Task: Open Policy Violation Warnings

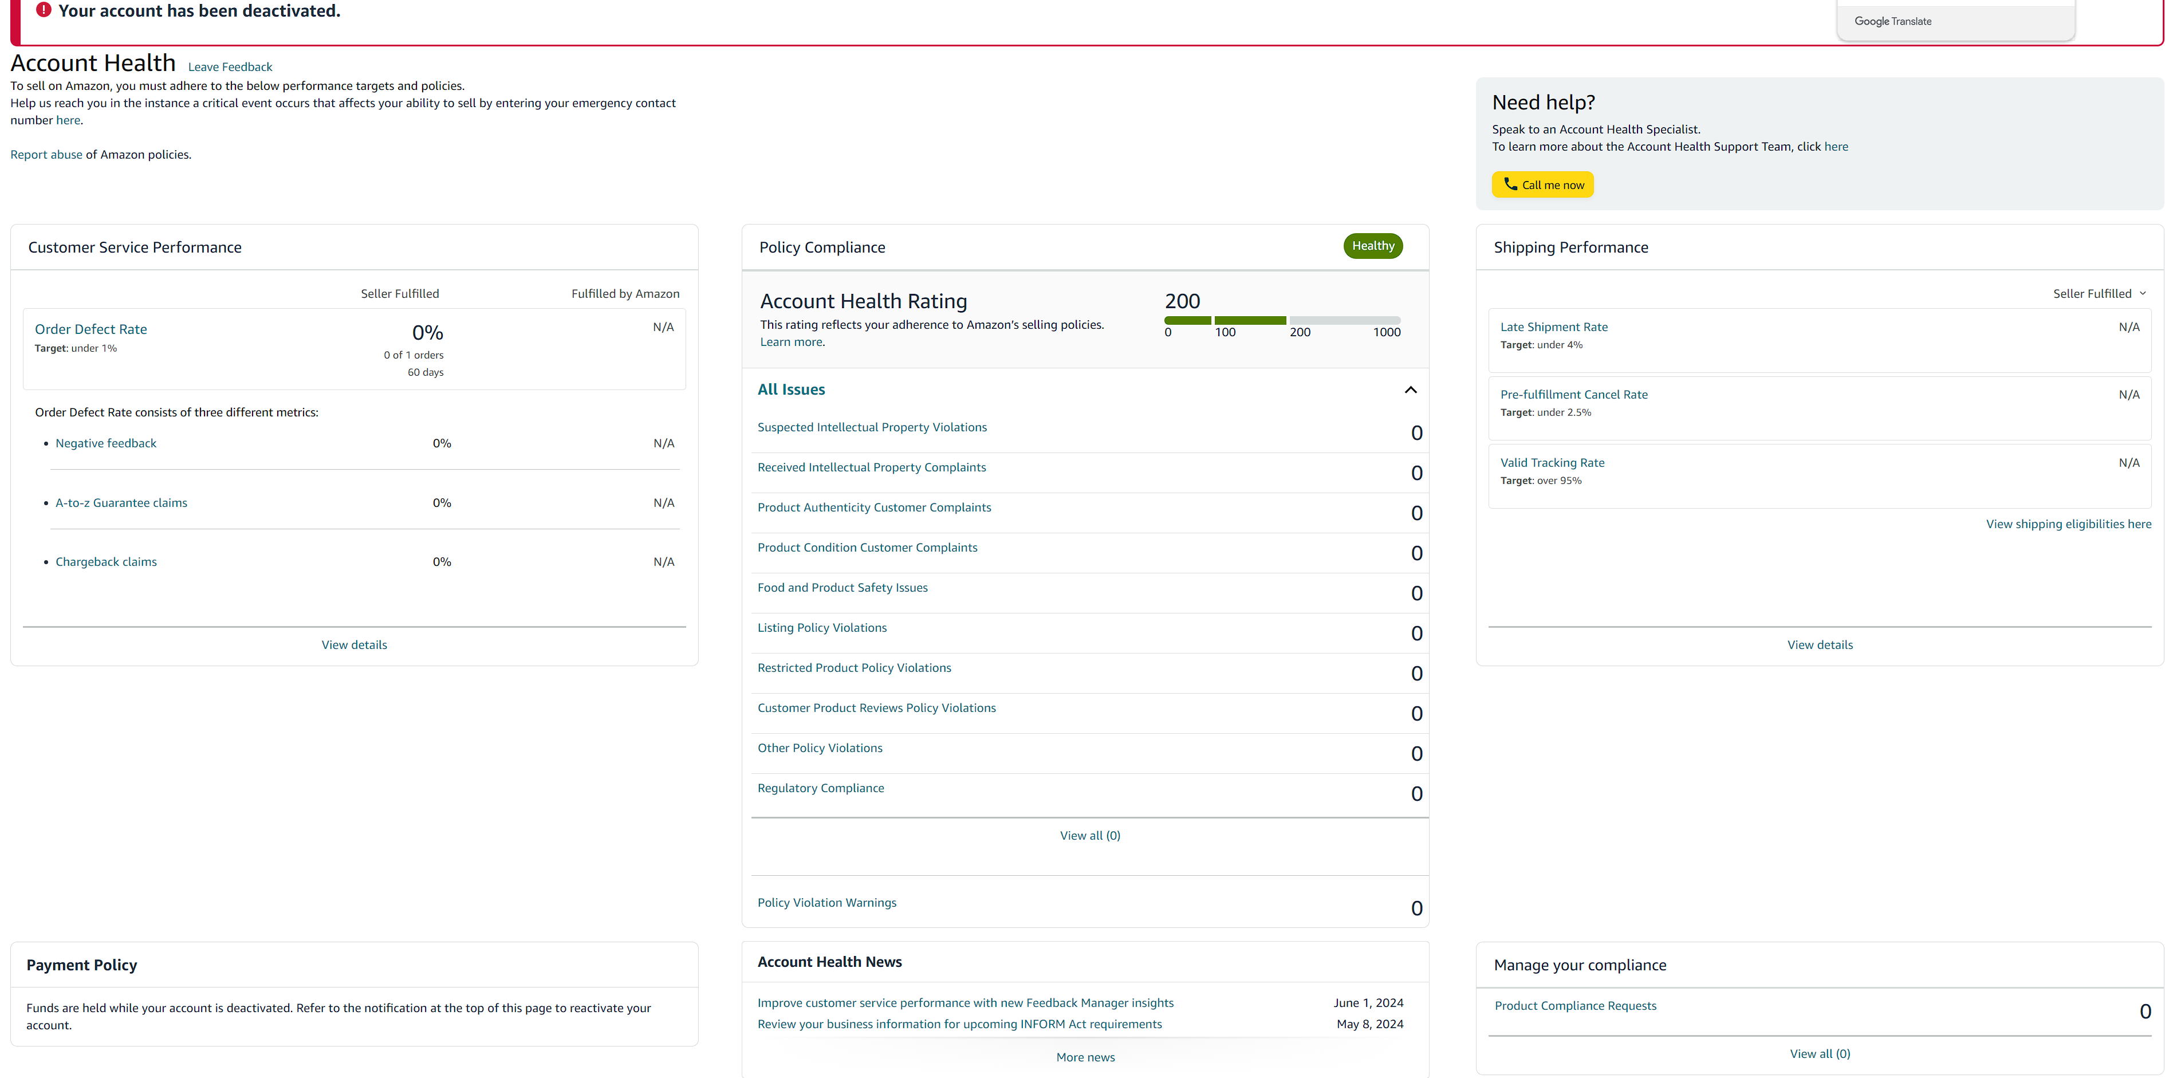Action: [x=826, y=902]
